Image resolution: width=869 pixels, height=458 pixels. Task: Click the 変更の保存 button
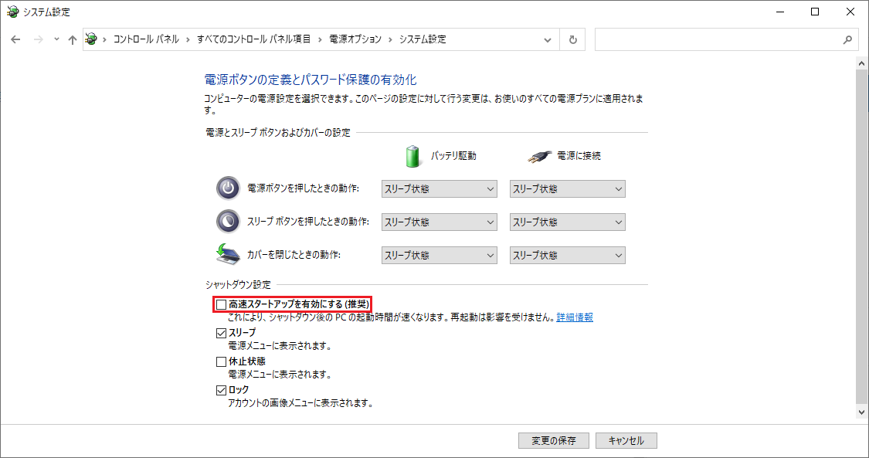[553, 440]
